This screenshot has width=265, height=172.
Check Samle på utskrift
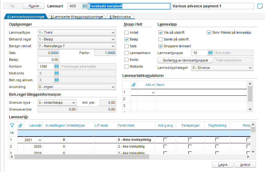(160, 39)
